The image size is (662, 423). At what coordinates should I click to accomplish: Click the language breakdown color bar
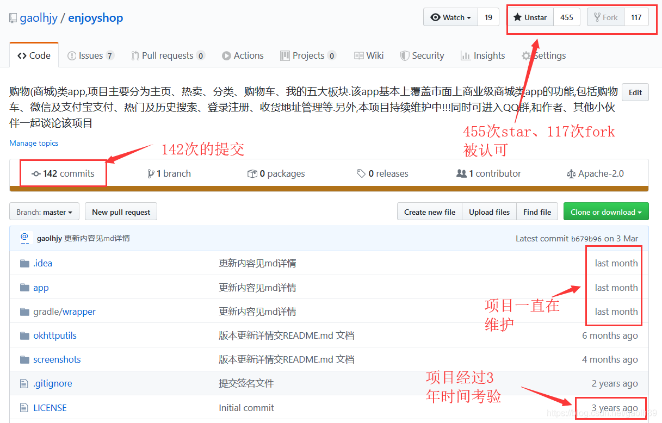(329, 189)
